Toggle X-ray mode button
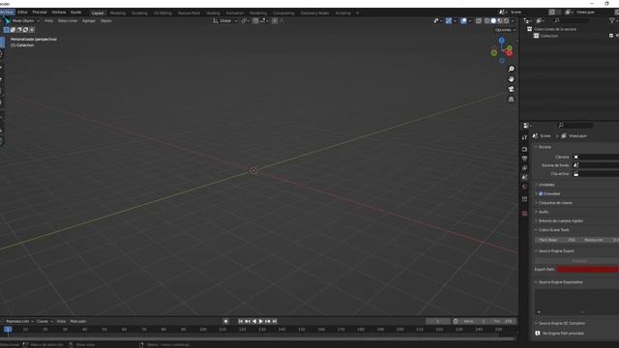The height and width of the screenshot is (348, 619). tap(479, 21)
